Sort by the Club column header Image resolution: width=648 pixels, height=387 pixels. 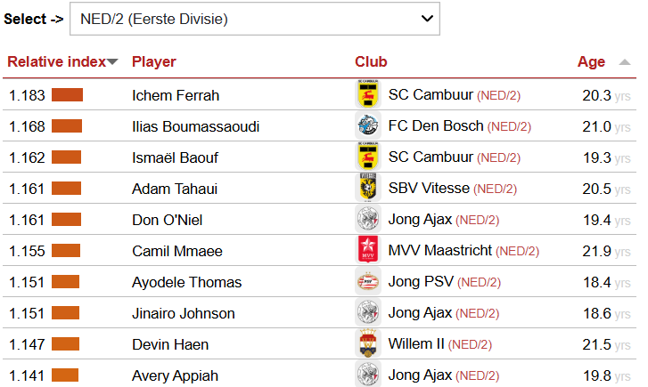click(371, 62)
